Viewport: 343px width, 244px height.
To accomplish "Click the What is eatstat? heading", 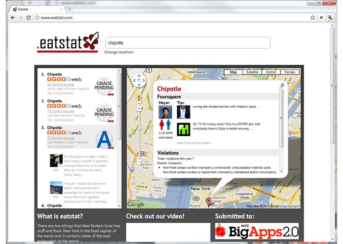I will tap(60, 216).
